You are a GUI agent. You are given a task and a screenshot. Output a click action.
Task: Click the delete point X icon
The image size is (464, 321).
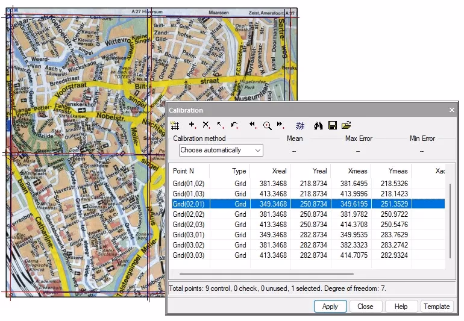[x=206, y=125]
